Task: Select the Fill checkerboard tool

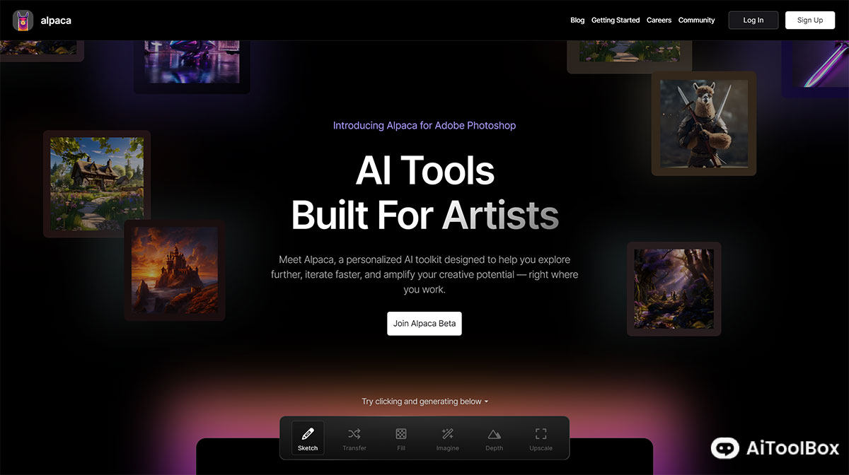Action: coord(401,438)
